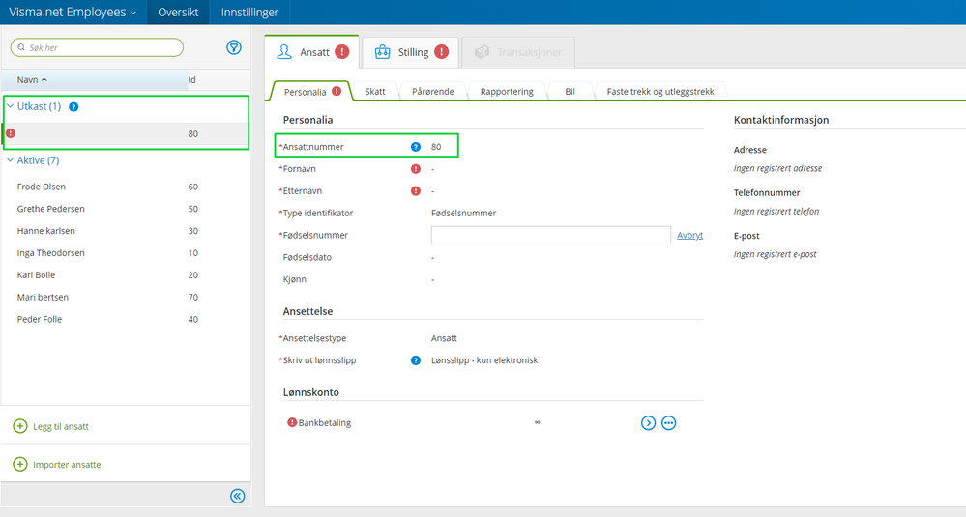Click the Avbryt link
This screenshot has height=517, width=966.
click(690, 235)
